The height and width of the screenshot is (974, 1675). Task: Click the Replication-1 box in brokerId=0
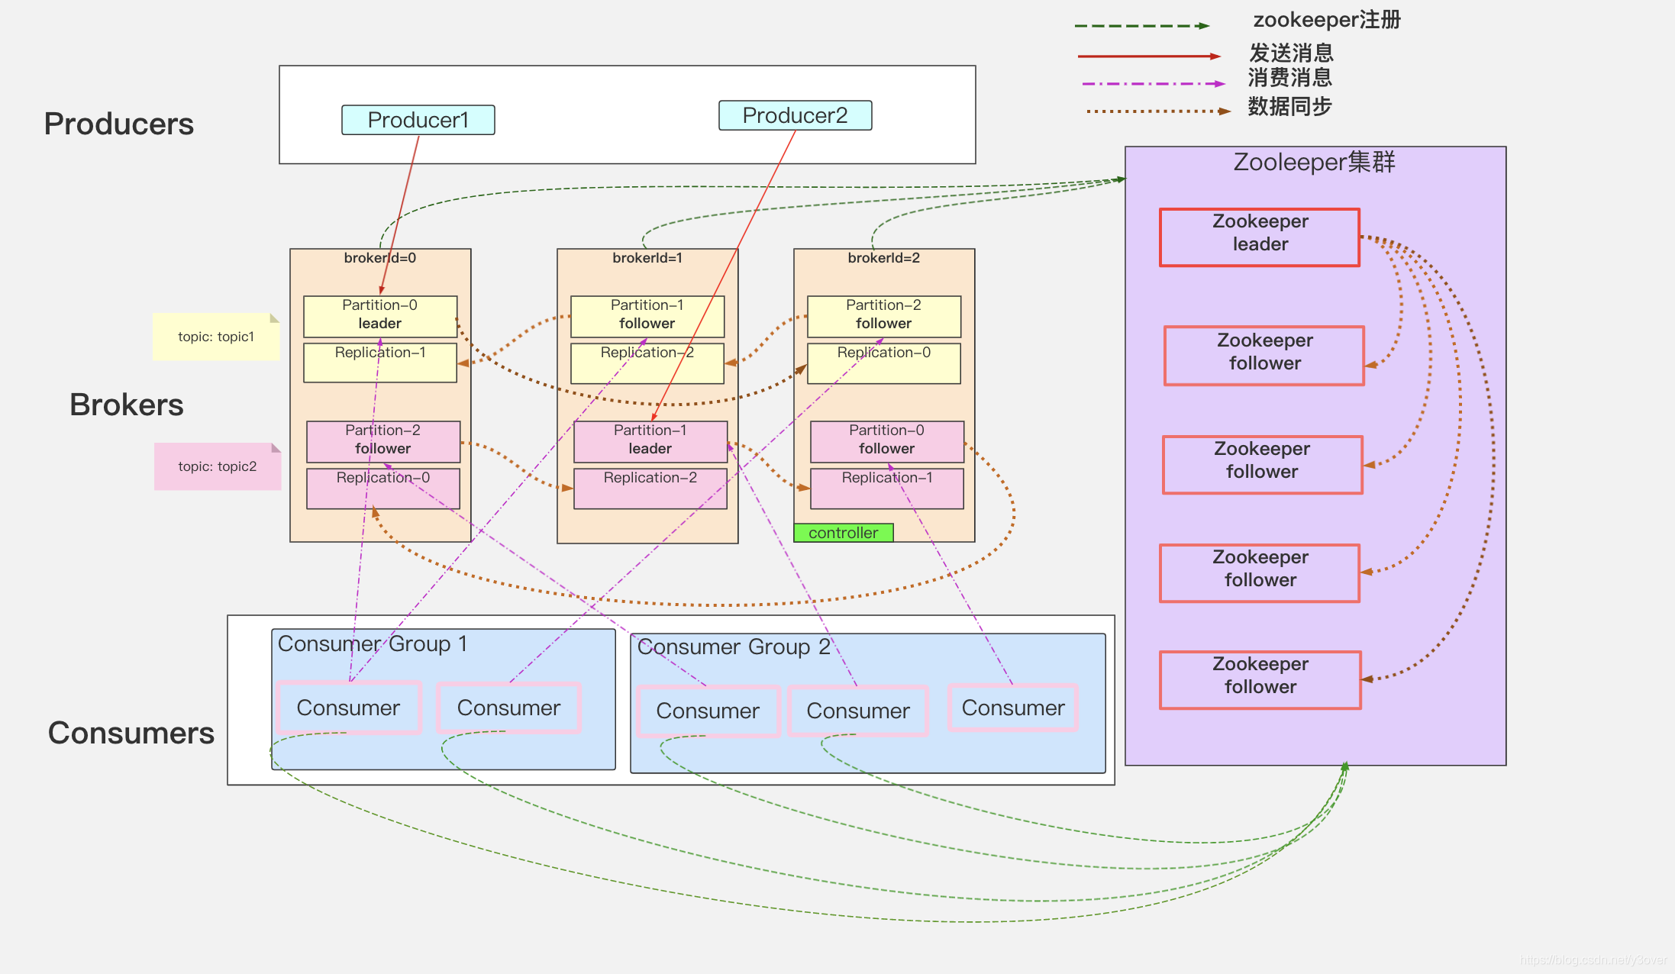click(380, 363)
